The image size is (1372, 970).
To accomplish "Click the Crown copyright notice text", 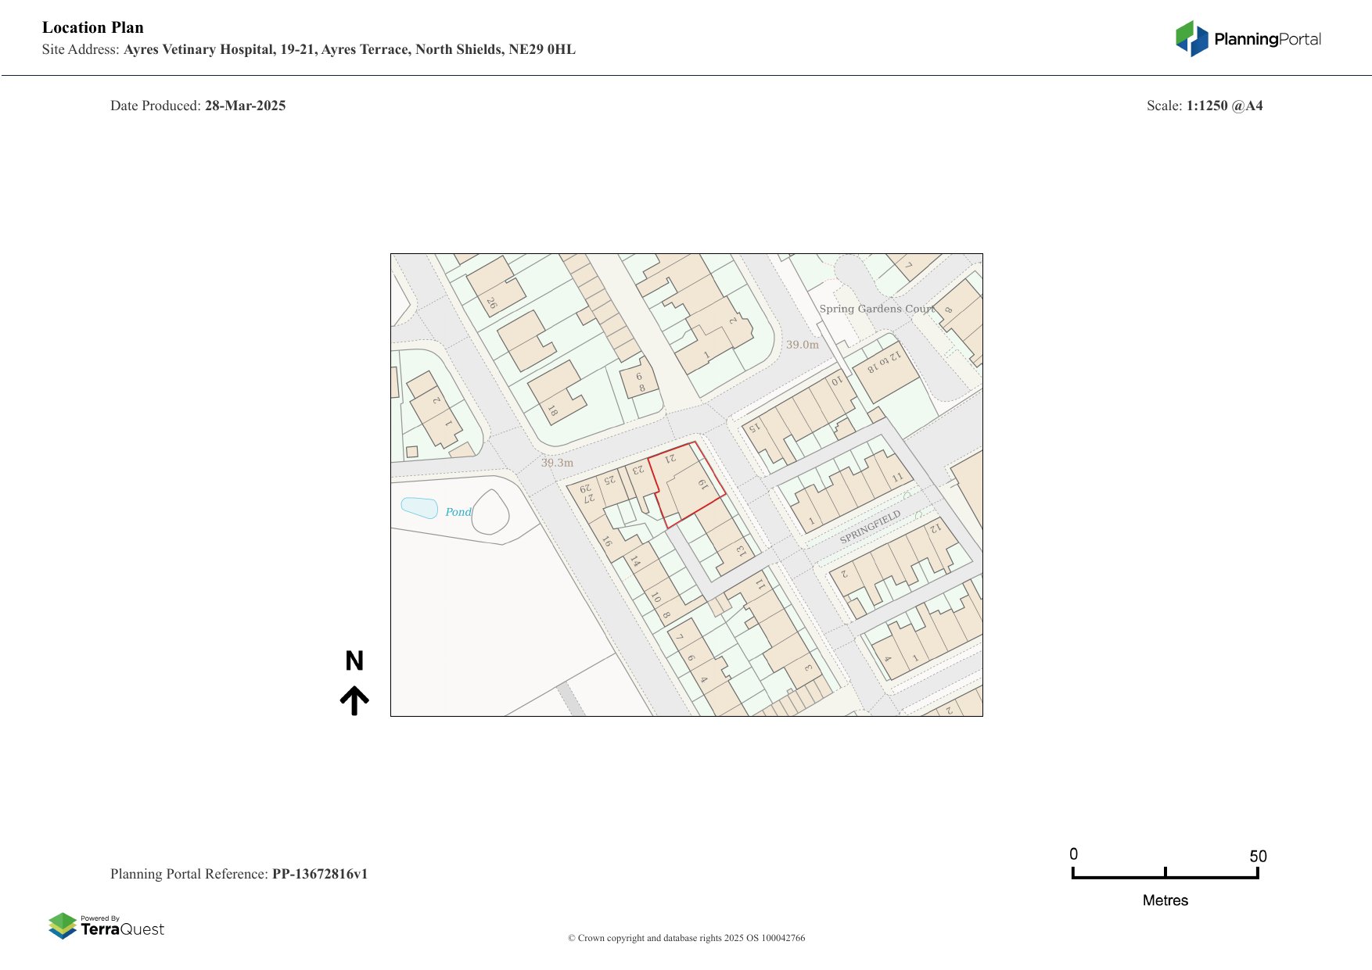I will (x=686, y=938).
